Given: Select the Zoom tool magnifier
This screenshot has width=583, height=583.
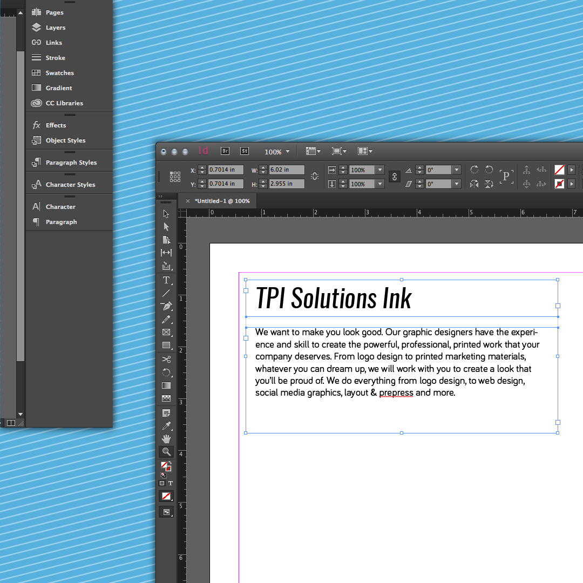Looking at the screenshot, I should tap(166, 452).
